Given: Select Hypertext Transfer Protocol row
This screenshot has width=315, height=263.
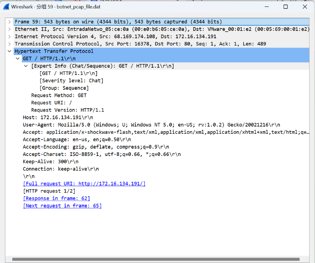Looking at the screenshot, I should click(x=161, y=51).
